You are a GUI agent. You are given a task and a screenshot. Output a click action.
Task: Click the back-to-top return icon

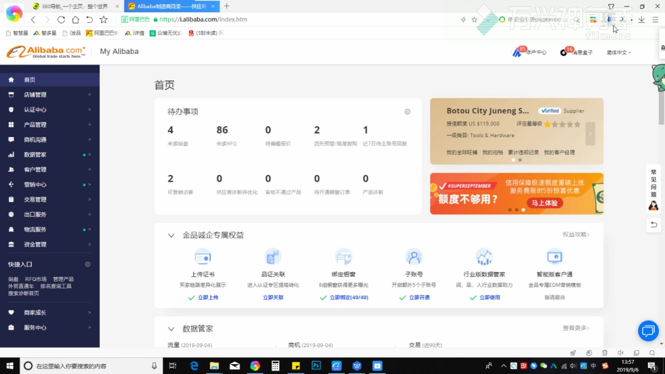click(654, 225)
